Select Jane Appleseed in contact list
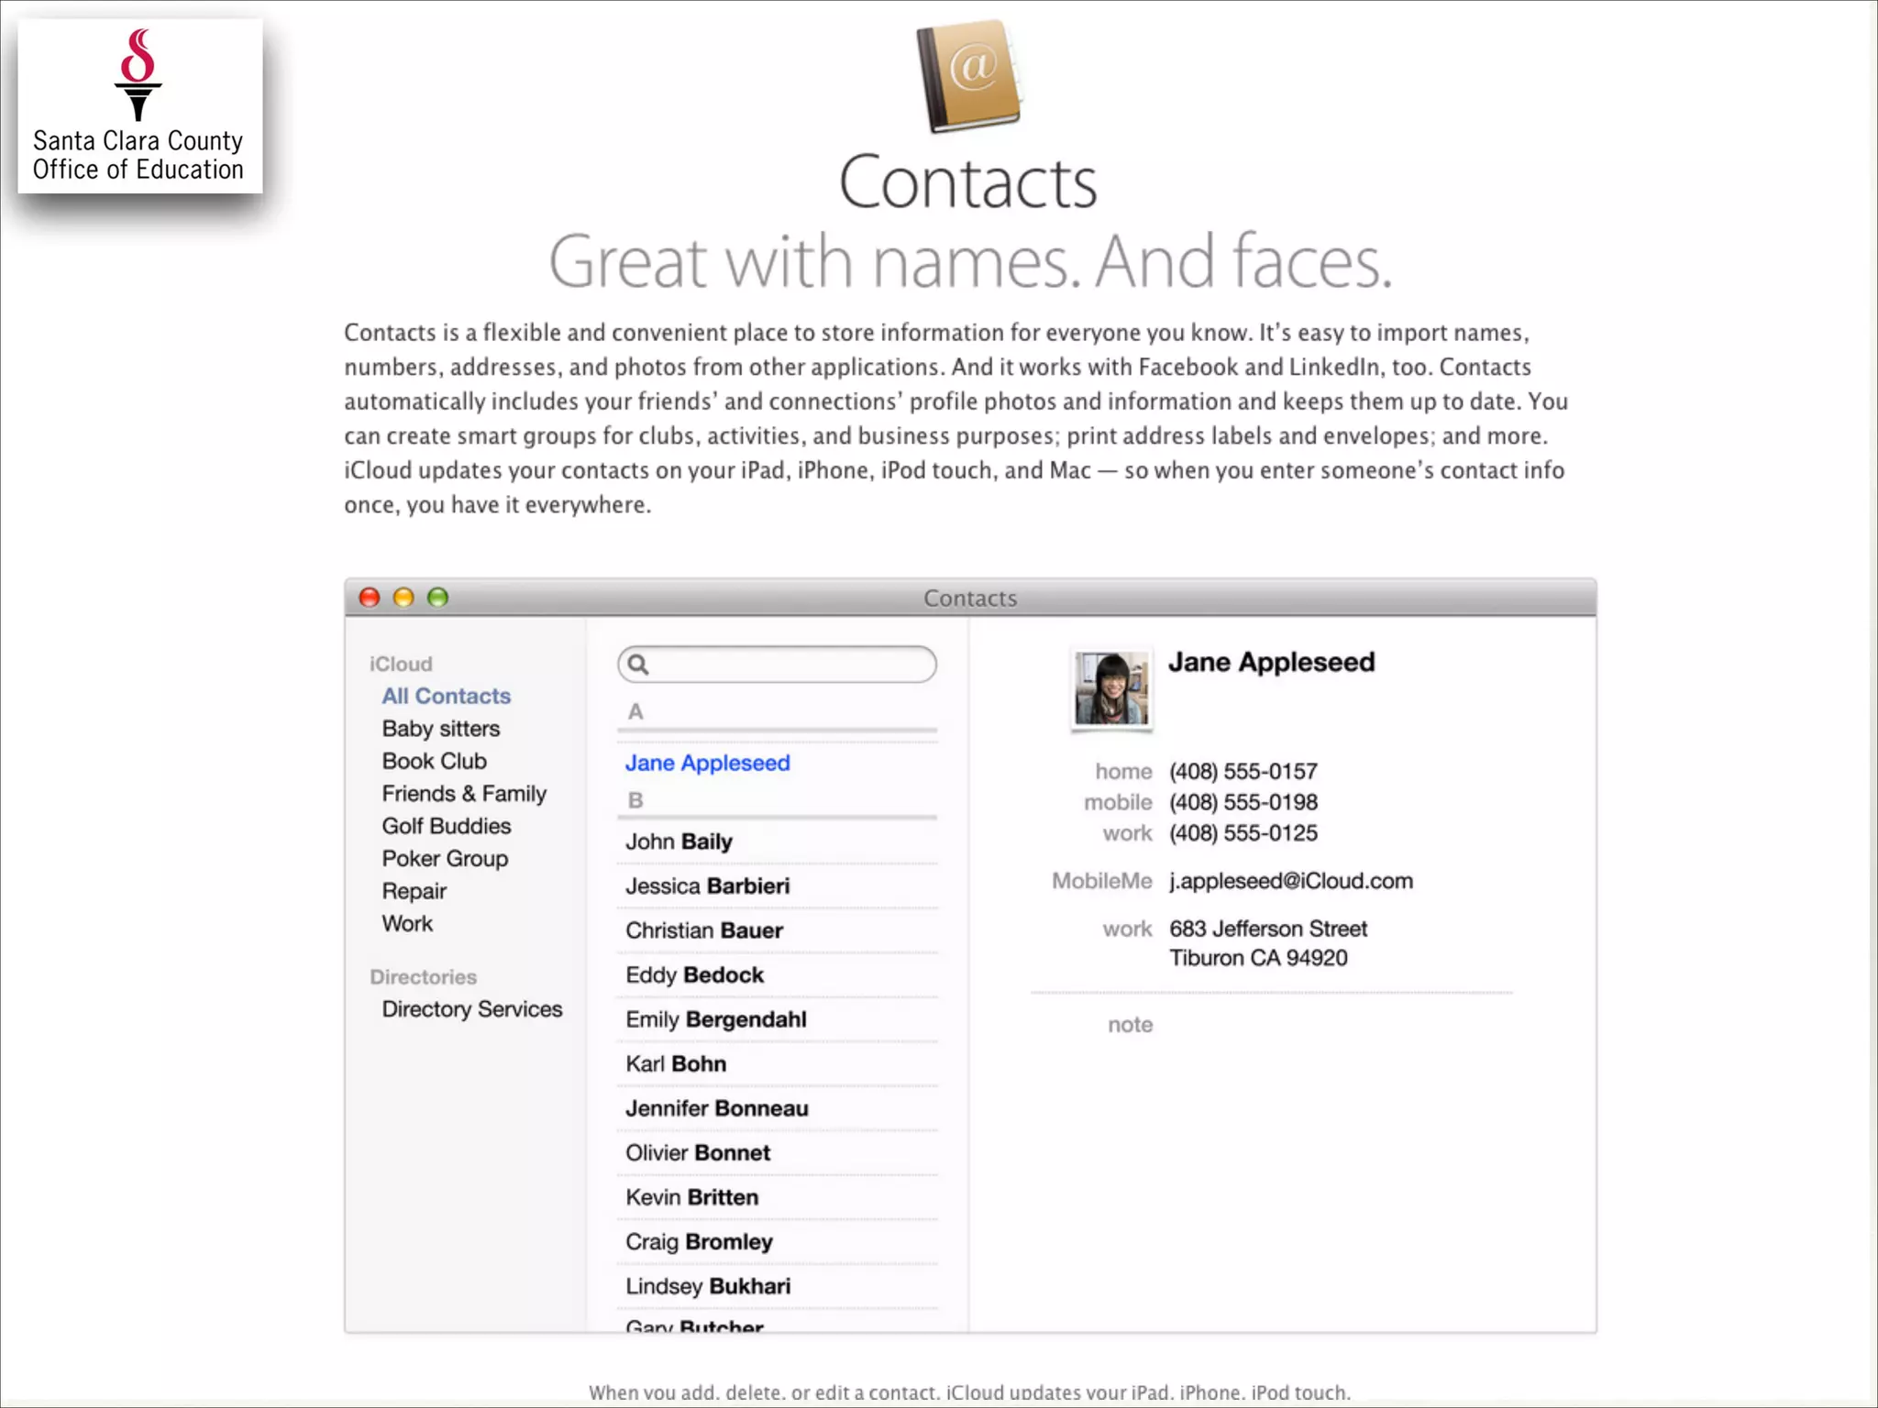 point(707,763)
